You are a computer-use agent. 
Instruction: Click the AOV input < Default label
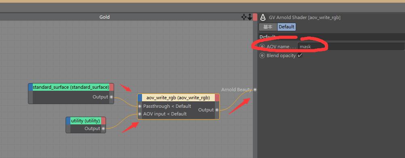[x=165, y=114]
